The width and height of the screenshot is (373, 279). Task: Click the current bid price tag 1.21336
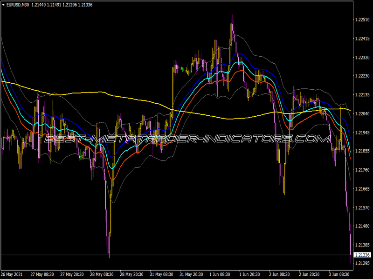pyautogui.click(x=362, y=255)
